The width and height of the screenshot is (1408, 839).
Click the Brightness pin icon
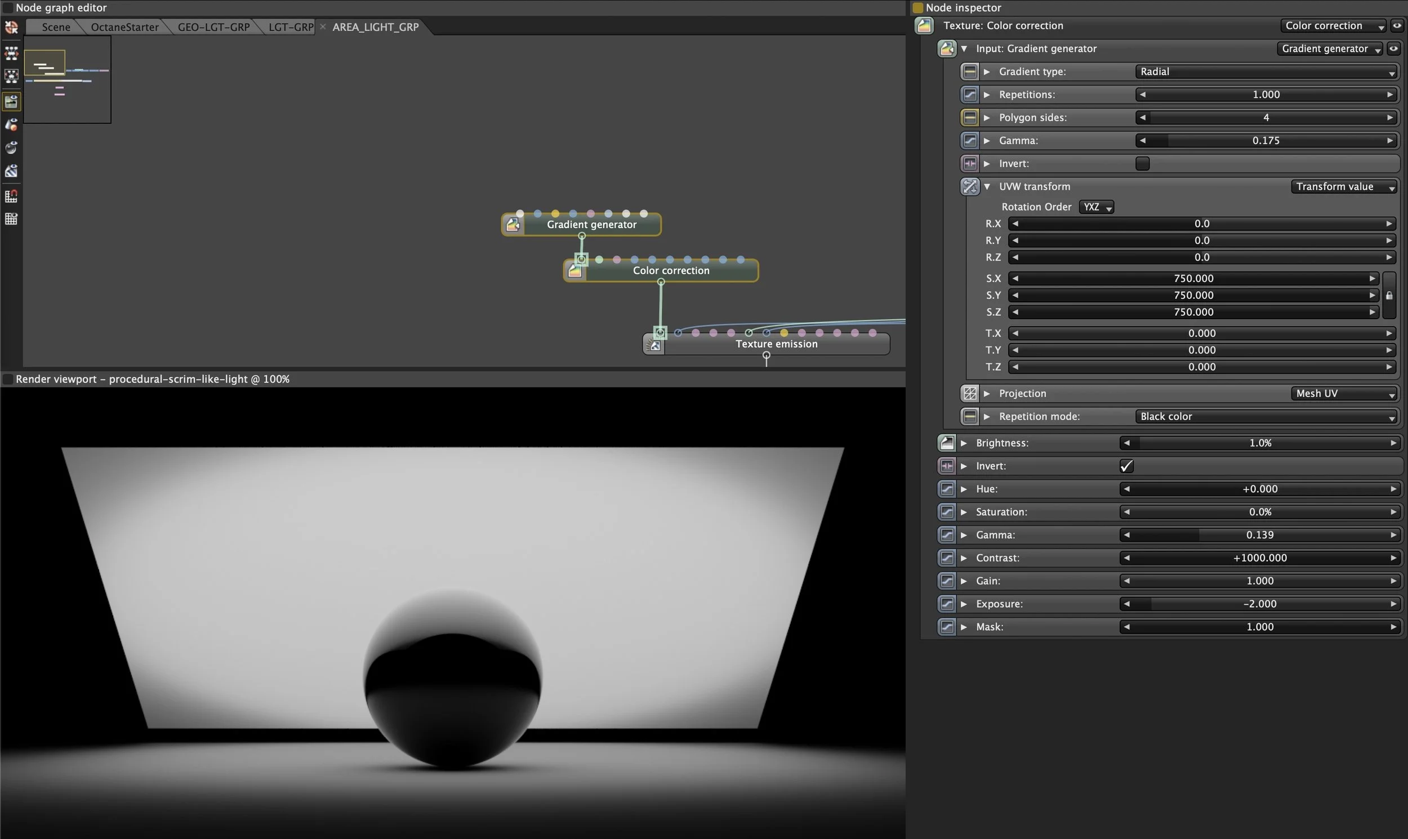(947, 443)
